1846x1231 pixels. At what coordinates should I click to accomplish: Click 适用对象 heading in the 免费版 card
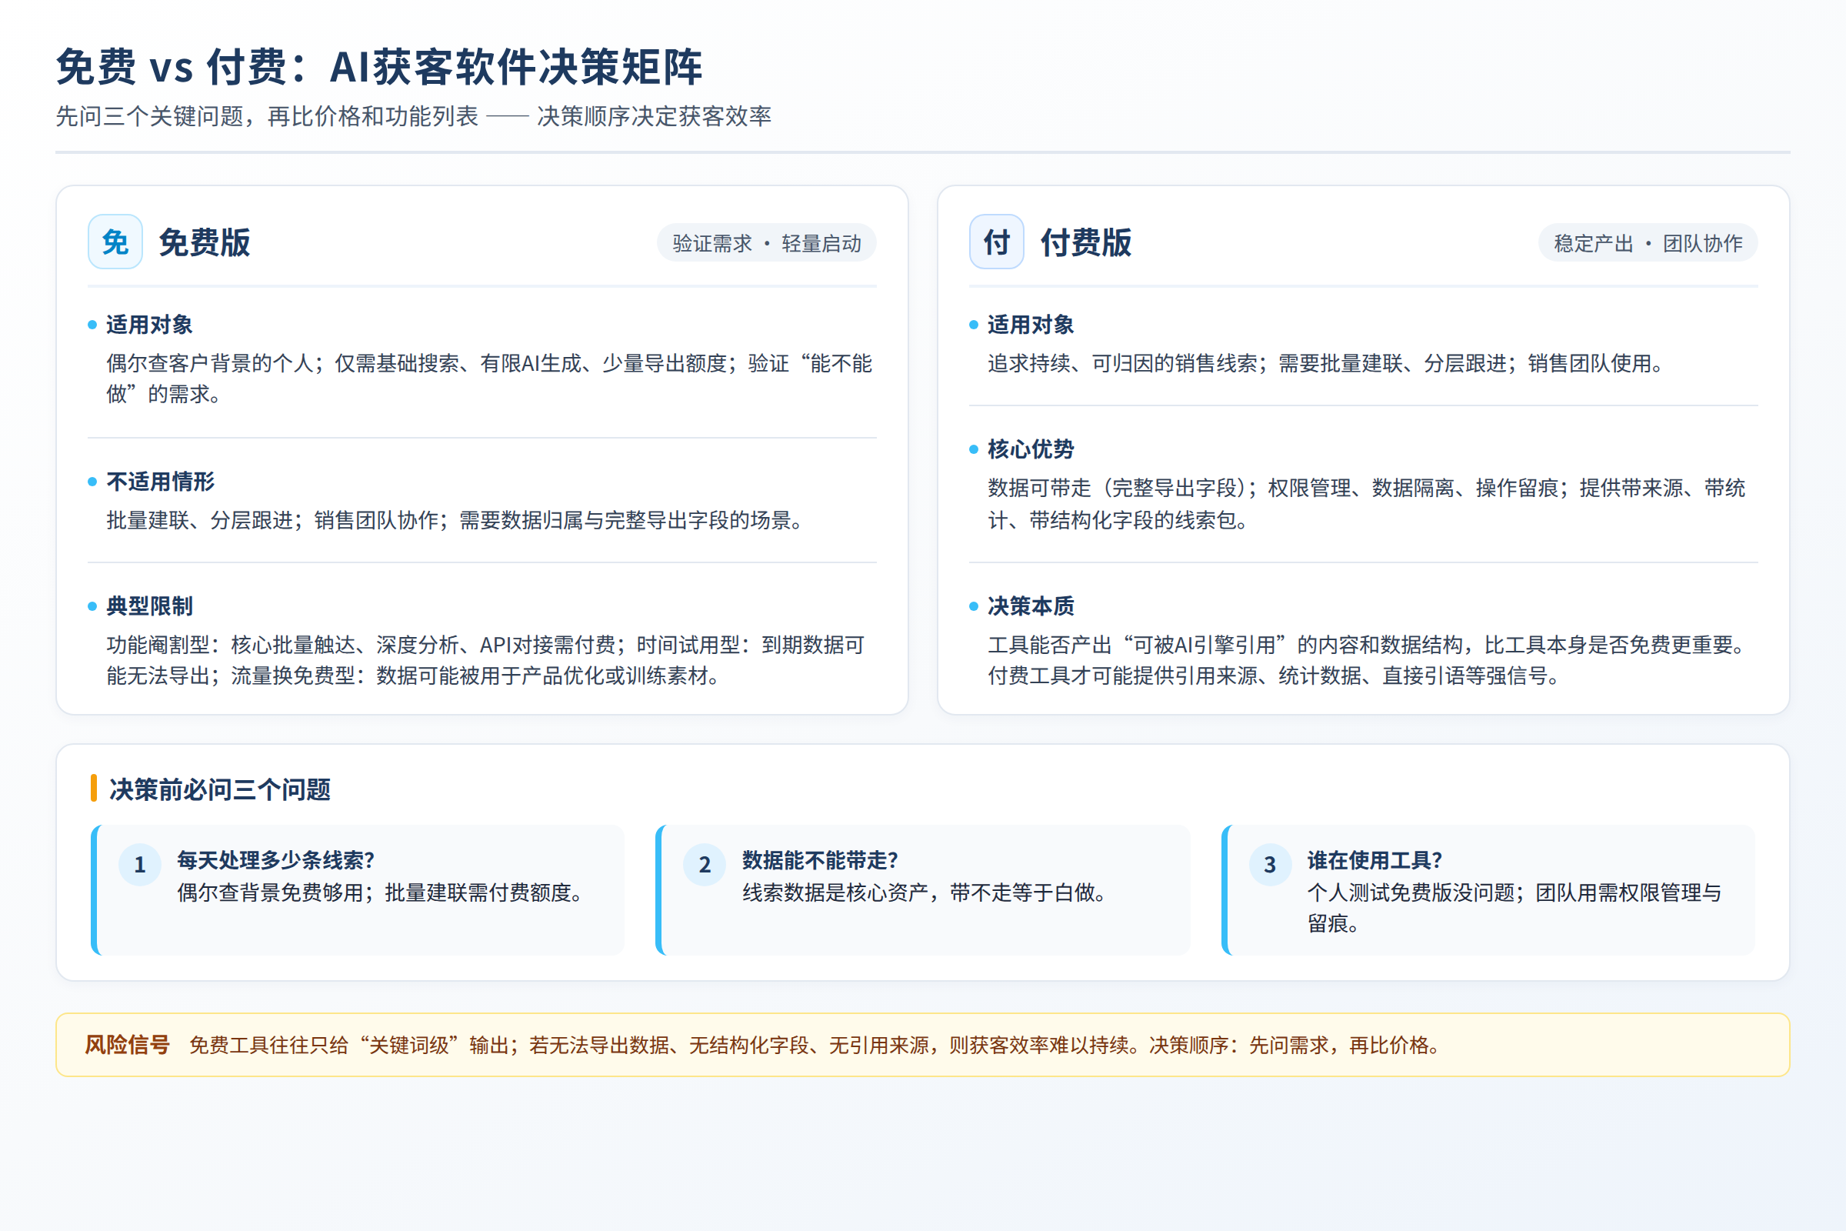[x=149, y=324]
